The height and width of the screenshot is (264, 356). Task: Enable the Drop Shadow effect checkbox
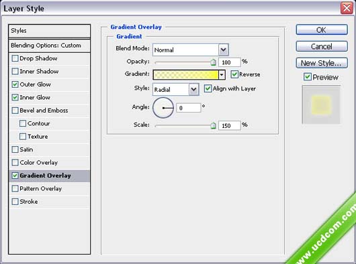(x=15, y=58)
